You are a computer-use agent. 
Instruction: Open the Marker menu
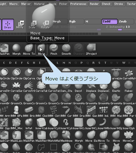tap(26, 4)
